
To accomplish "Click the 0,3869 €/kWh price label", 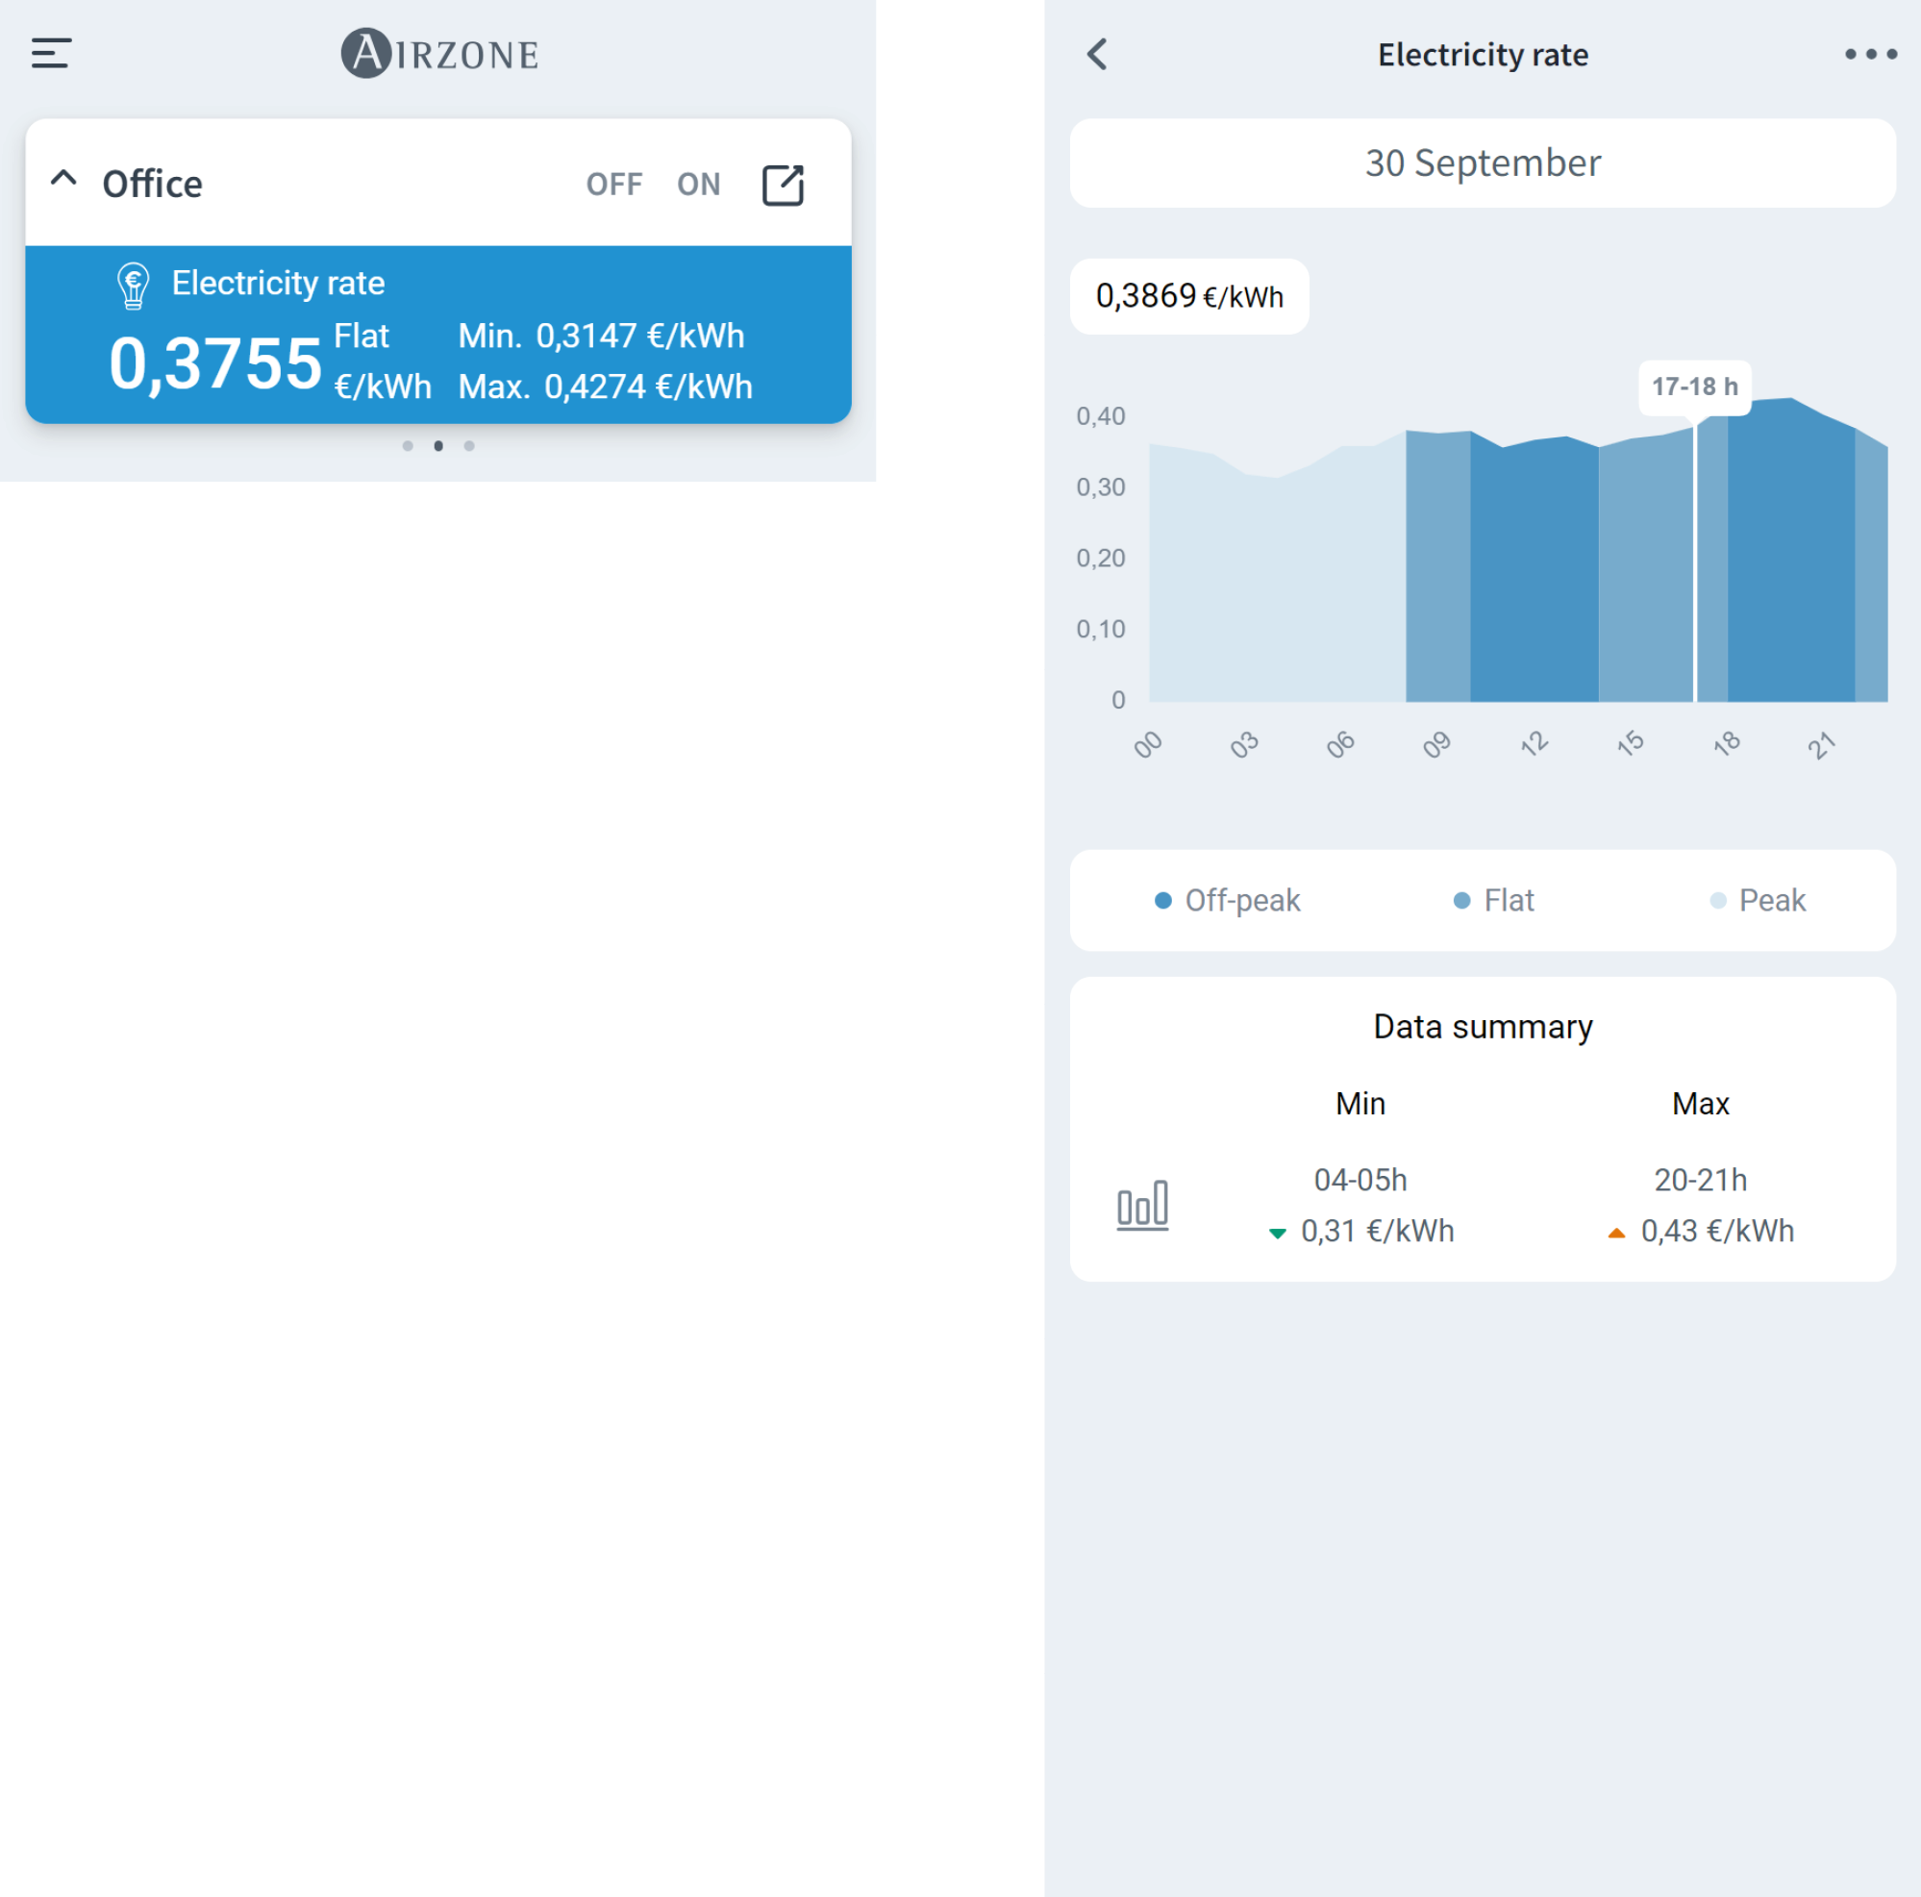I will (1188, 296).
